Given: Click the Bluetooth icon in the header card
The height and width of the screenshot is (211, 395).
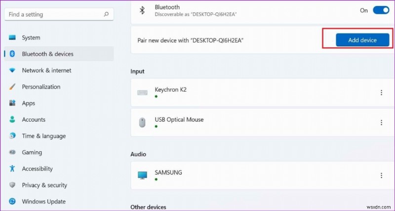Looking at the screenshot, I should point(142,10).
